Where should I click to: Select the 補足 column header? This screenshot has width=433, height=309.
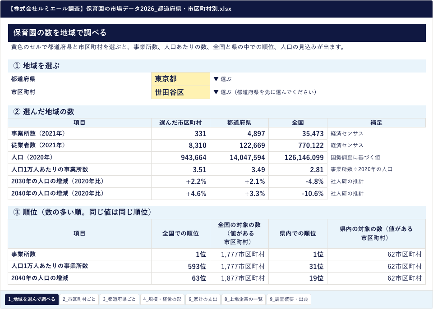click(376, 123)
